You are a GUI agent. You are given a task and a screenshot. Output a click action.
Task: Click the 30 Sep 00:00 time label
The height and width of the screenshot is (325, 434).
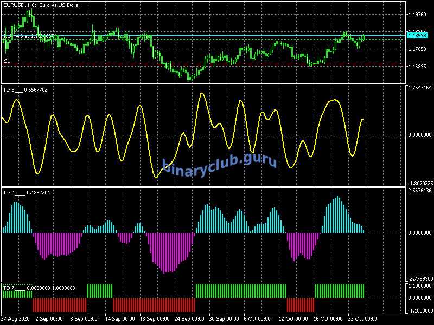pyautogui.click(x=224, y=318)
